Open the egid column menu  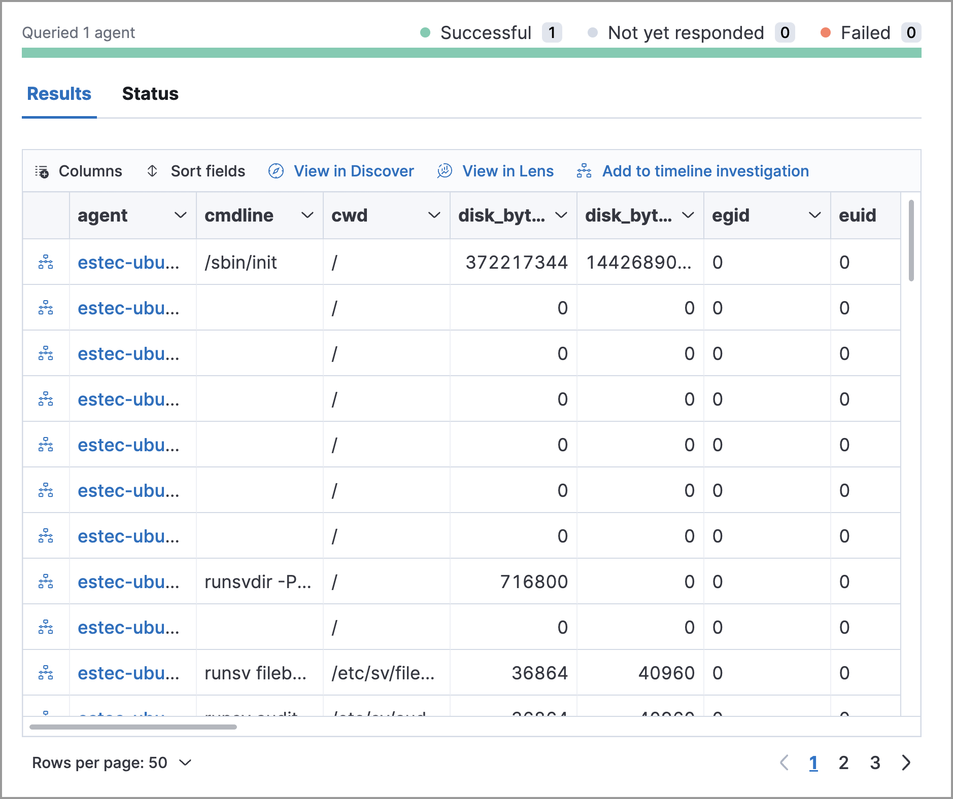[x=815, y=215]
